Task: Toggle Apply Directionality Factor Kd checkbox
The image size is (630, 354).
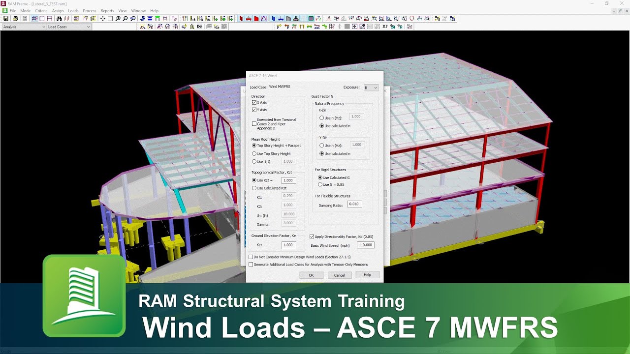Action: point(312,236)
